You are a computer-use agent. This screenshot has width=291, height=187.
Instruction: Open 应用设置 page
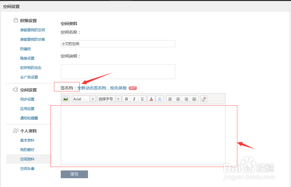coord(27,109)
